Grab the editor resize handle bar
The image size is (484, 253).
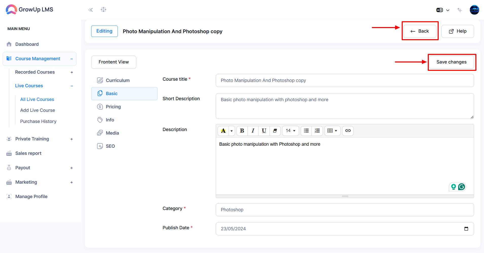(x=345, y=196)
